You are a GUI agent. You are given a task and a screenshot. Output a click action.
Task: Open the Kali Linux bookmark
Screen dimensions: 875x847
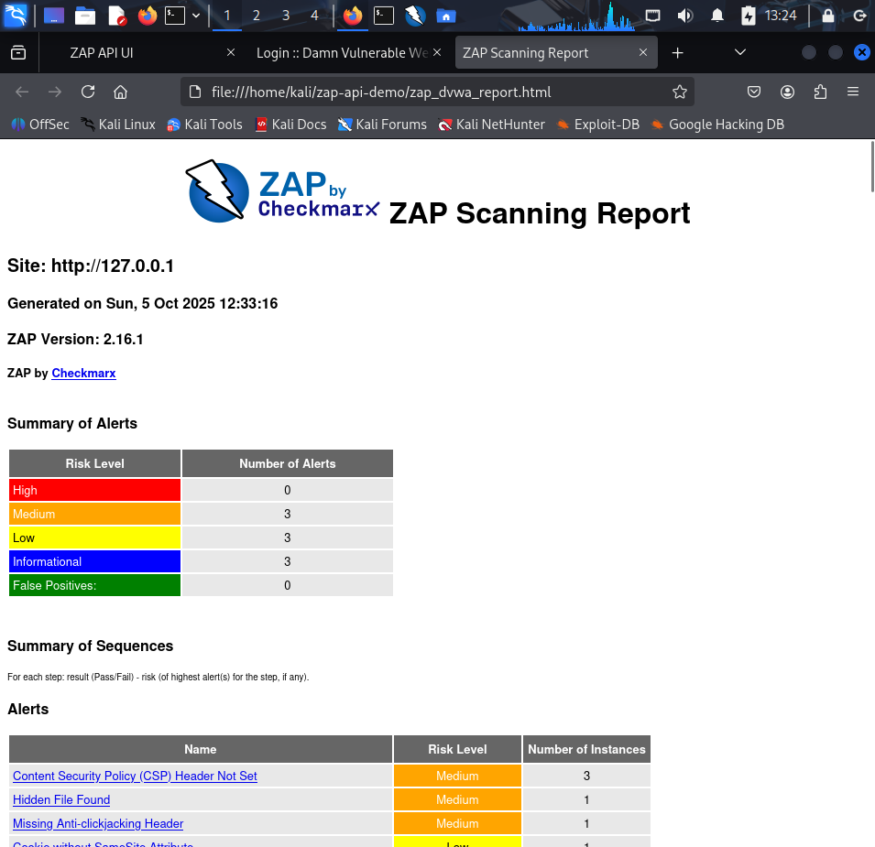(x=118, y=125)
